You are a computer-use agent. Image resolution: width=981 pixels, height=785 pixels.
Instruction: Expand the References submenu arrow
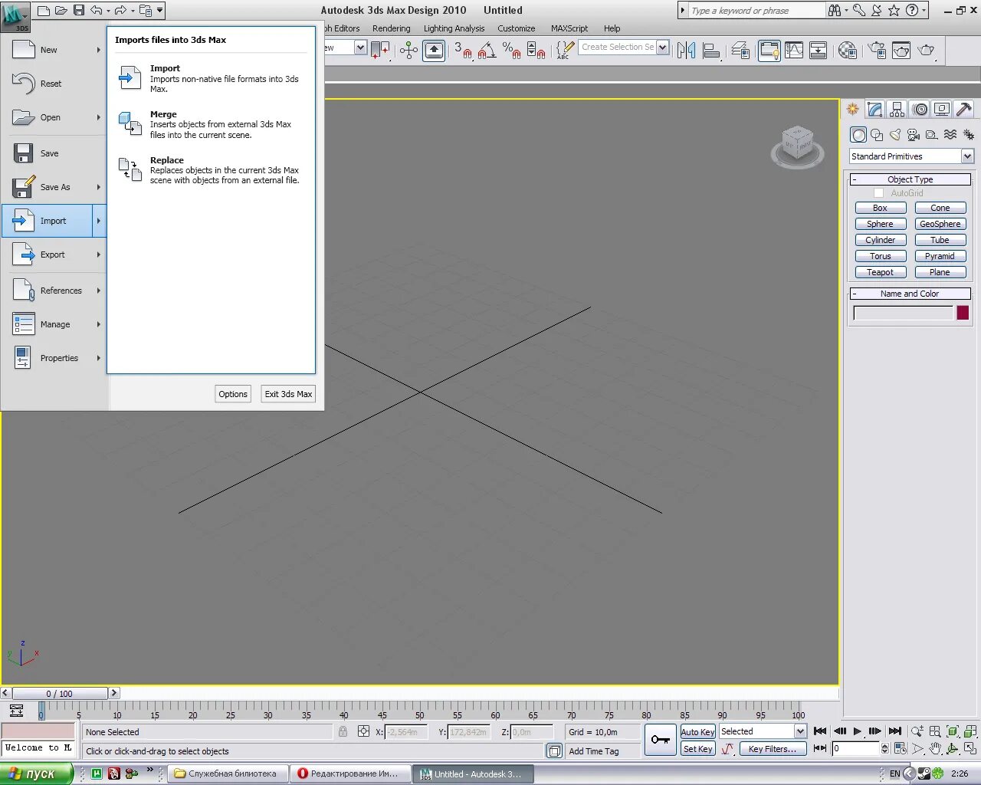[x=99, y=291]
